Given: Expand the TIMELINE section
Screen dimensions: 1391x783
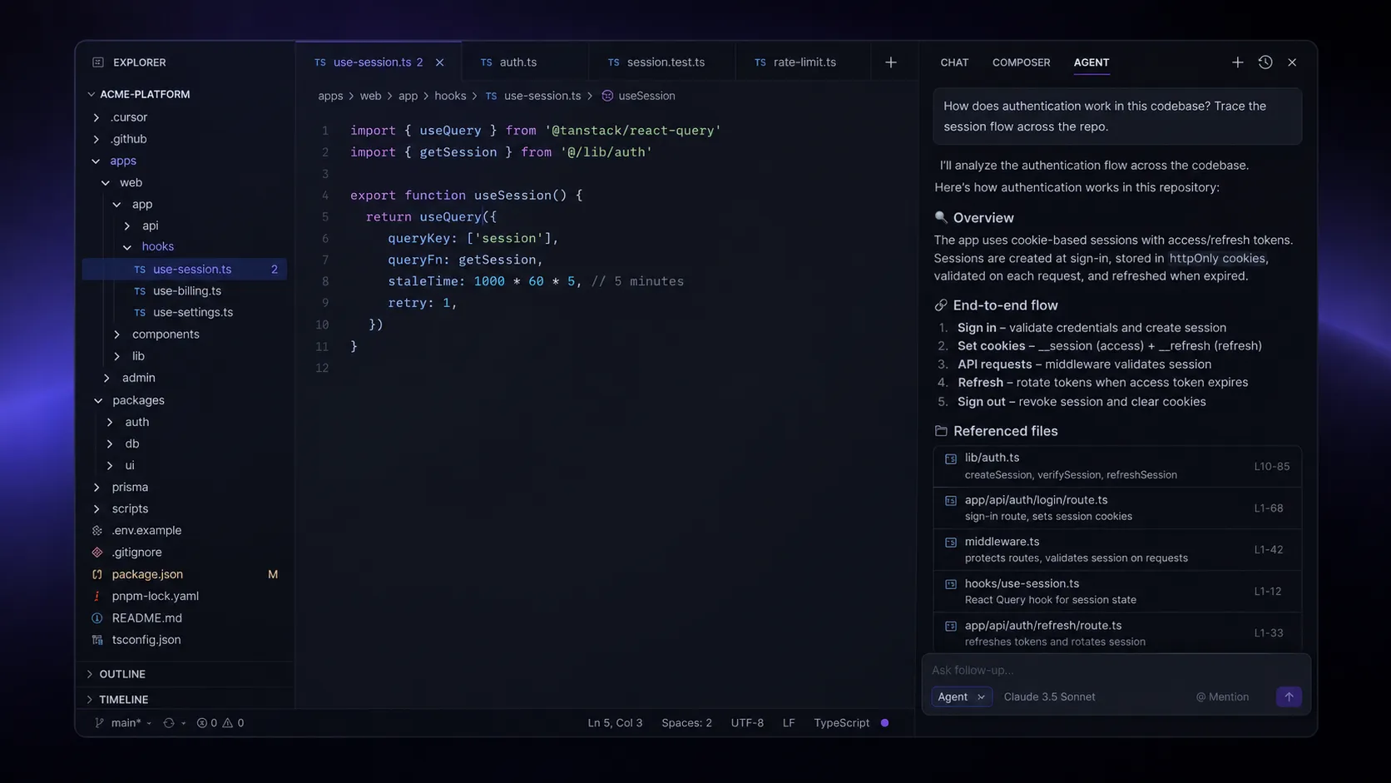Looking at the screenshot, I should pyautogui.click(x=90, y=700).
